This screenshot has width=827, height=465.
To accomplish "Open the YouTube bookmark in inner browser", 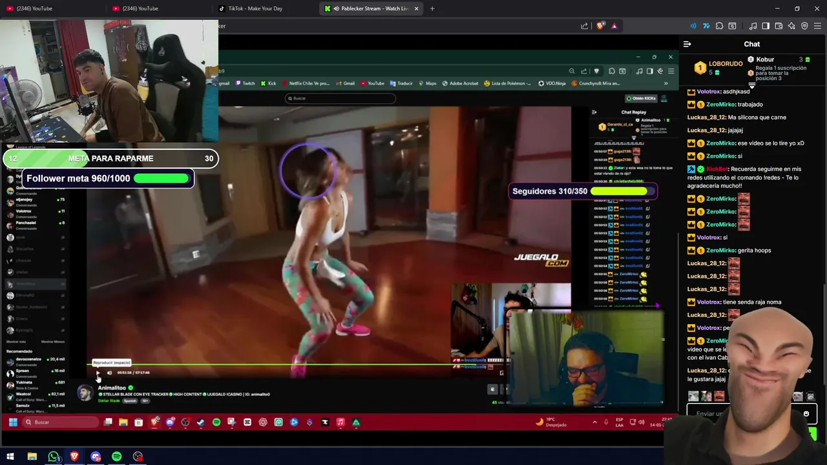I will pyautogui.click(x=373, y=83).
